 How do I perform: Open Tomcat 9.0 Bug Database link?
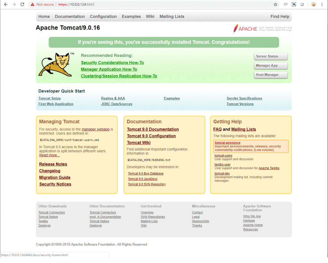click(x=146, y=174)
